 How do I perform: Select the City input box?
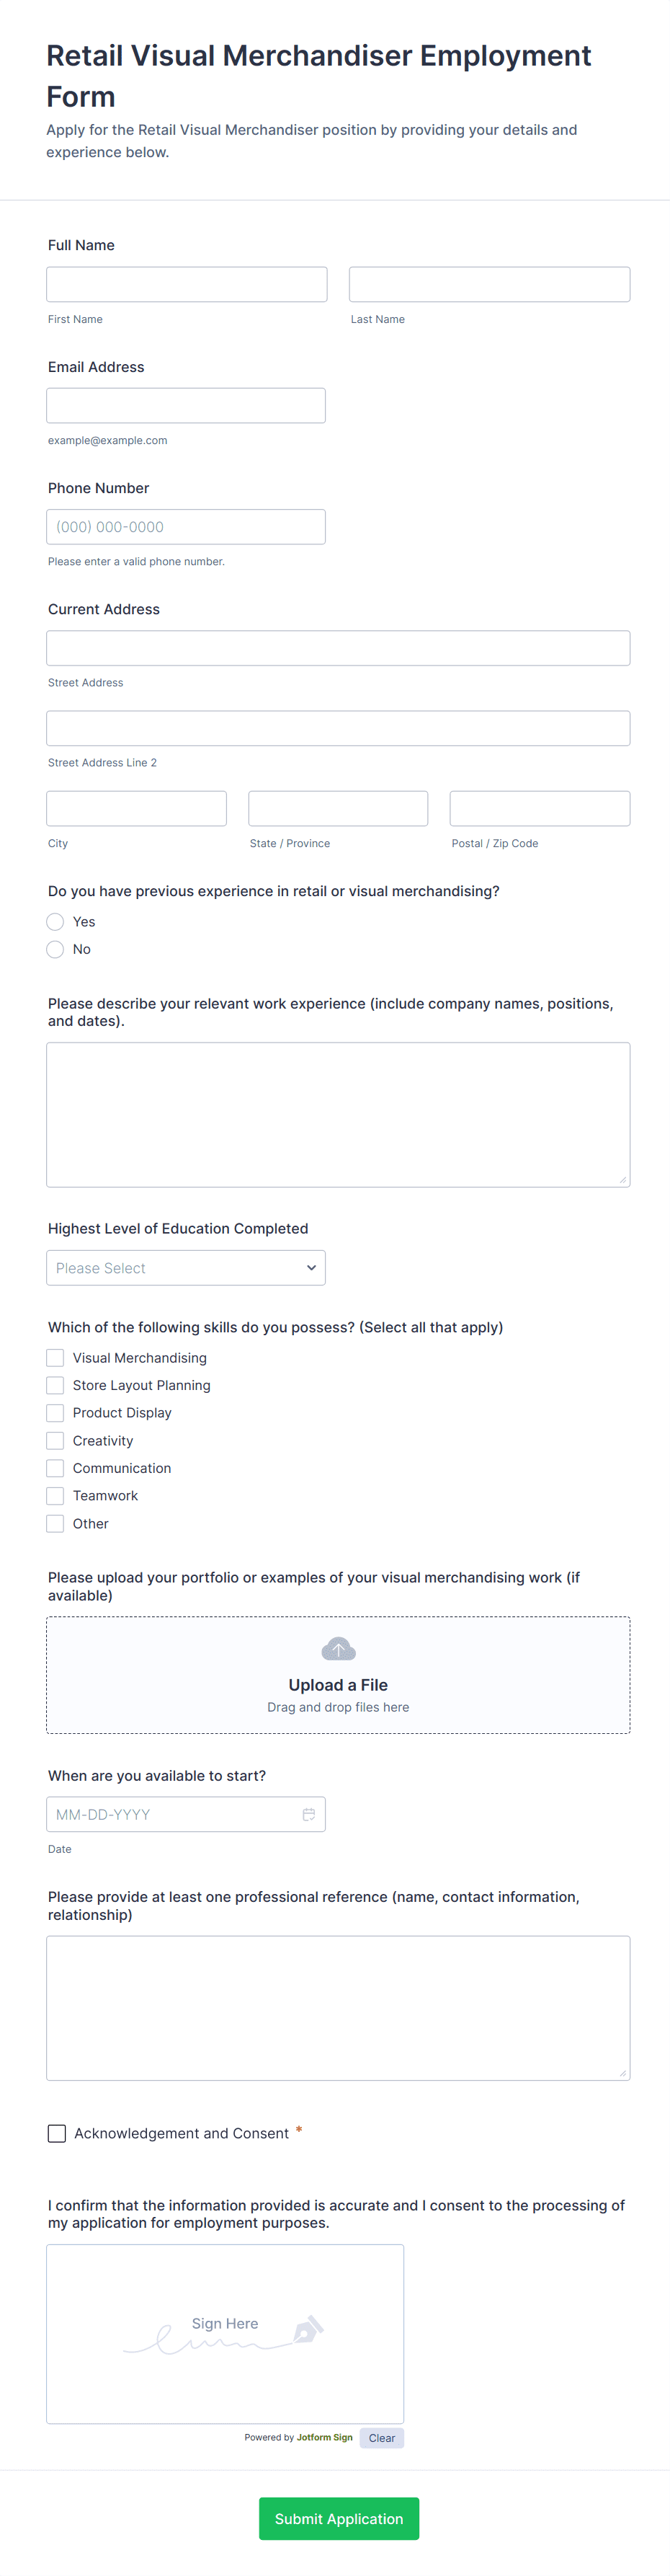[136, 808]
